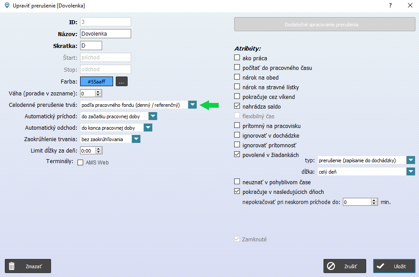This screenshot has height=277, width=419.
Task: Toggle the AMS Web terminal checkbox
Action: [80, 163]
